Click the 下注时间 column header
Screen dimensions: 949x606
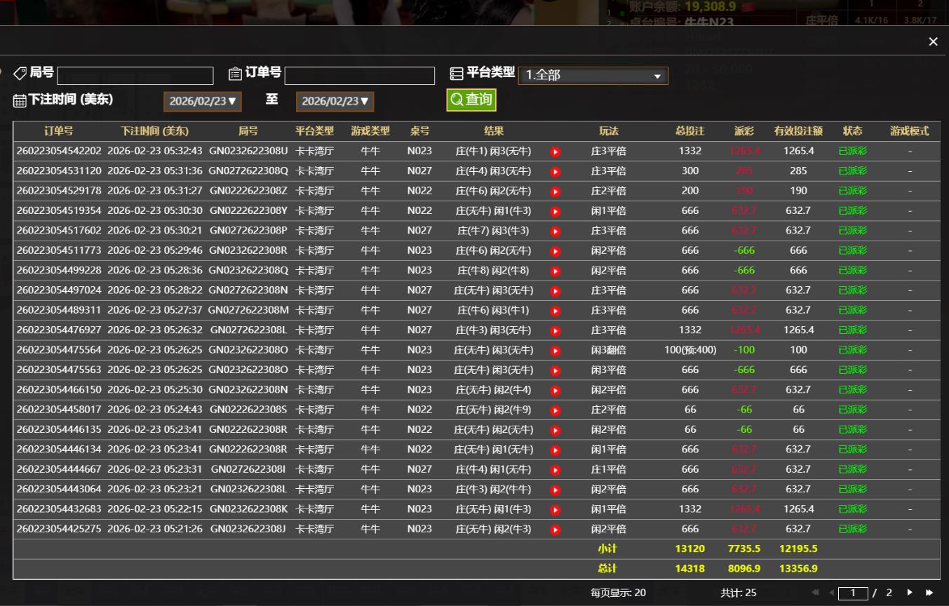click(x=154, y=131)
